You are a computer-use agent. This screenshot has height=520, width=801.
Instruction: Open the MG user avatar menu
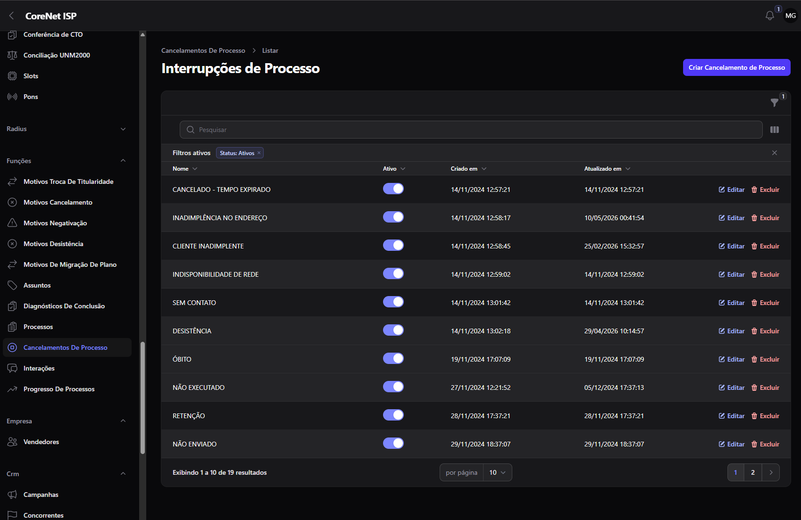tap(791, 16)
